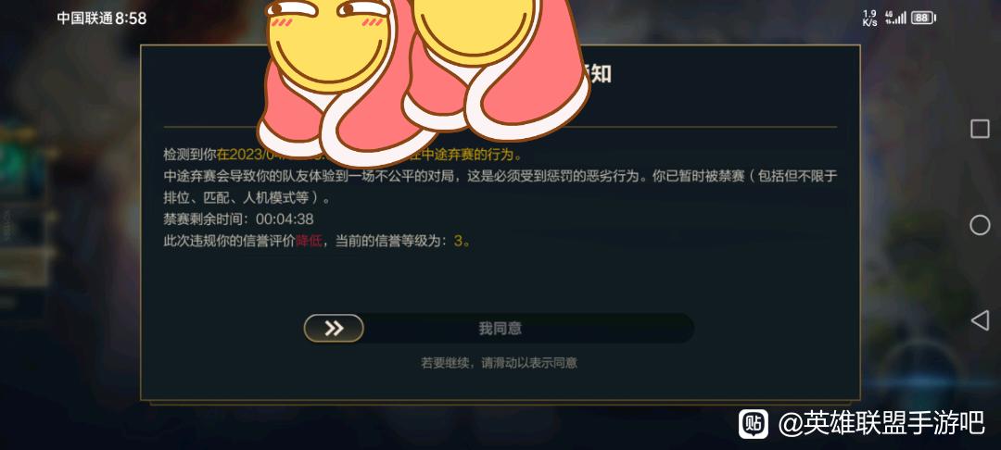Screen dimensions: 1001x450
Task: Click the 若要继续,请滑动以表示同意 hint text
Action: coord(499,363)
